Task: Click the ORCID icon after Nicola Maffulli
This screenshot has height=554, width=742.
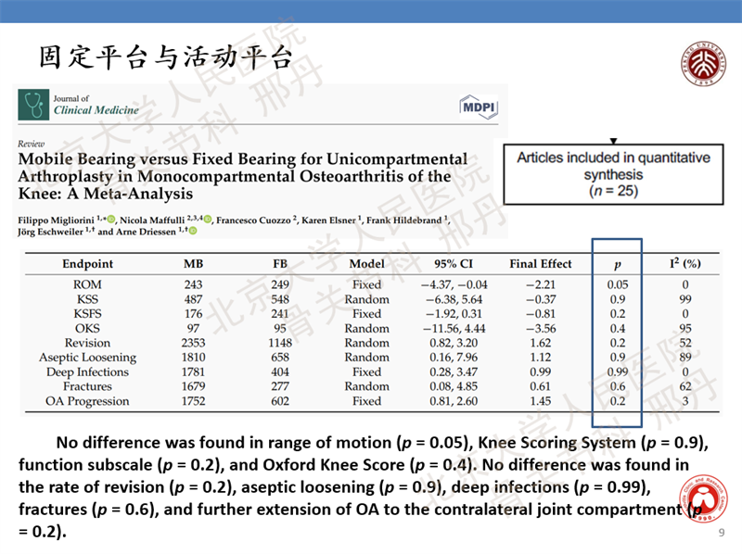Action: [x=208, y=219]
